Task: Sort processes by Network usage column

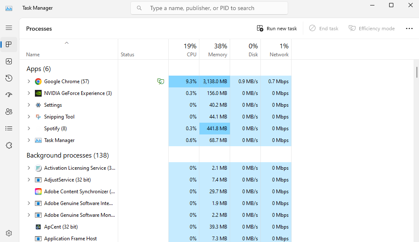Action: click(276, 49)
